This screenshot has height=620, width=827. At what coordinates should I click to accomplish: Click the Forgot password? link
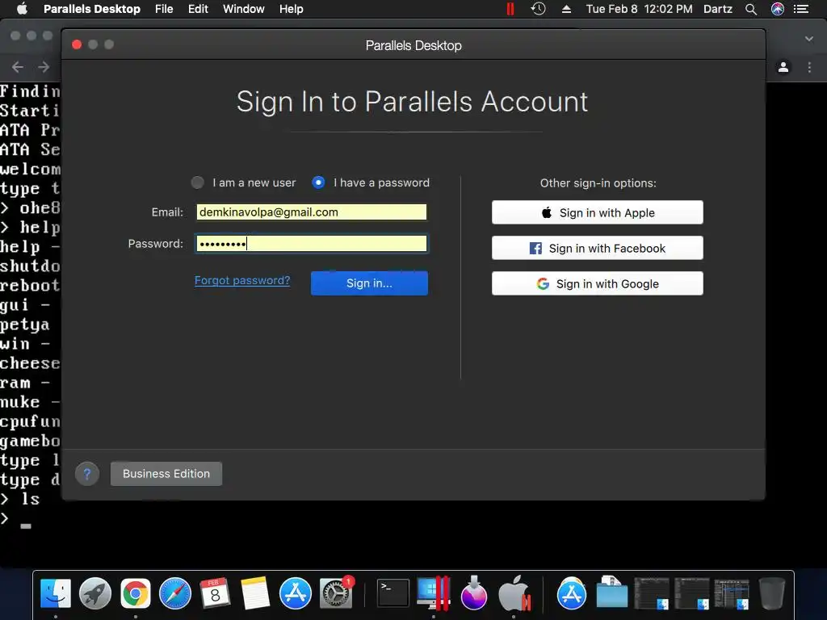pos(242,280)
